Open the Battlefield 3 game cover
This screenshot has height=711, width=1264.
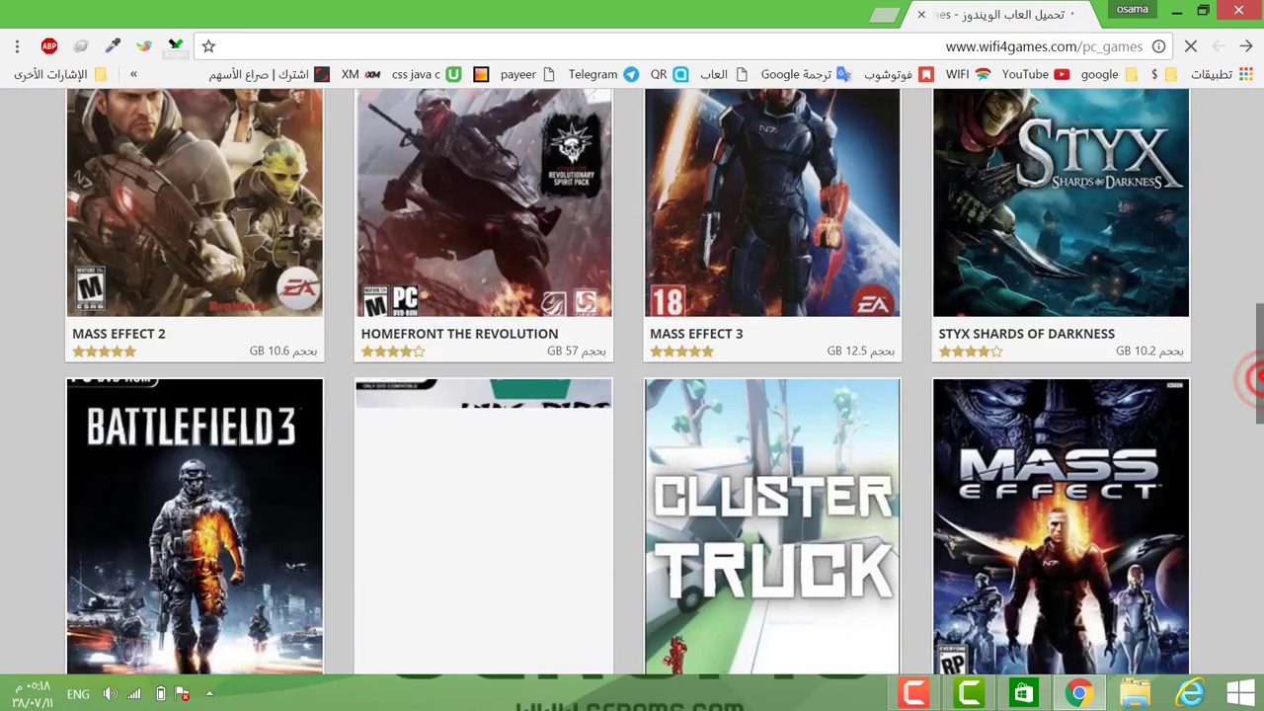(x=195, y=526)
